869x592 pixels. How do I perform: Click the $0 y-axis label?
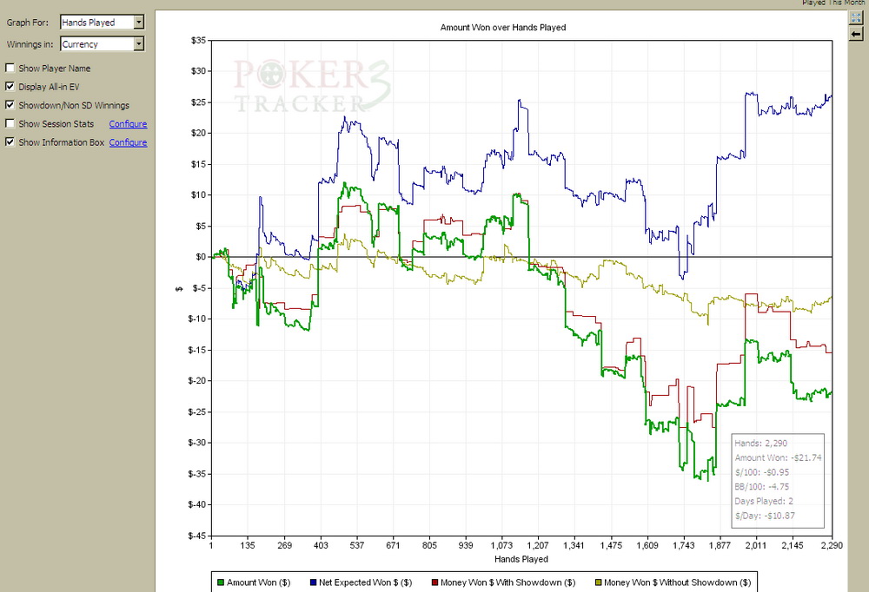[201, 257]
